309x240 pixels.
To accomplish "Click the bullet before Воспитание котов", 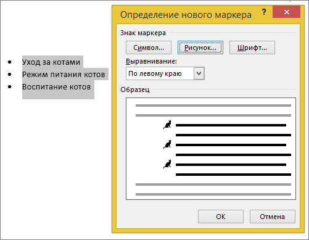I will pyautogui.click(x=9, y=86).
